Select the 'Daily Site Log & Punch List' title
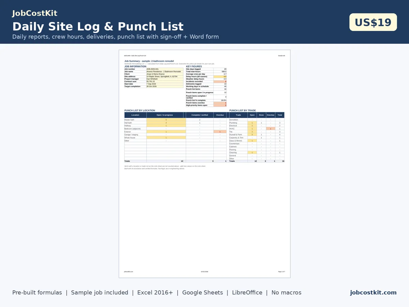Viewport: 409px width, 307px height. 98,26
